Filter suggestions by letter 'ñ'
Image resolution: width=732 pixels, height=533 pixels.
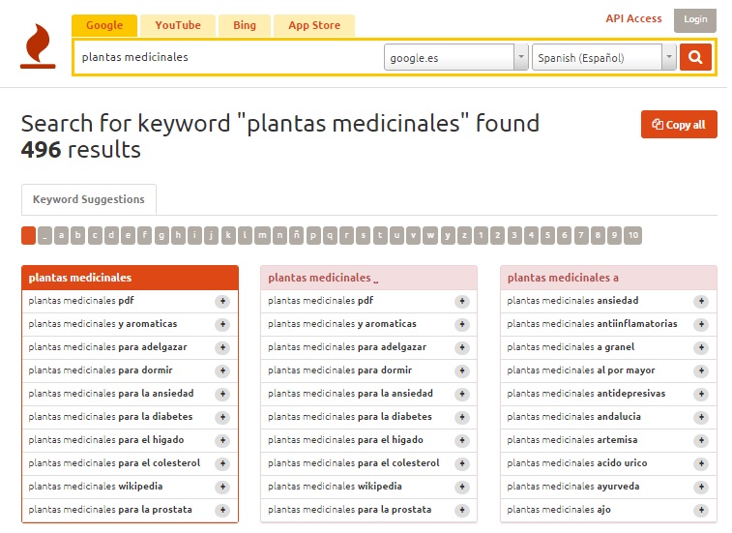(x=298, y=236)
